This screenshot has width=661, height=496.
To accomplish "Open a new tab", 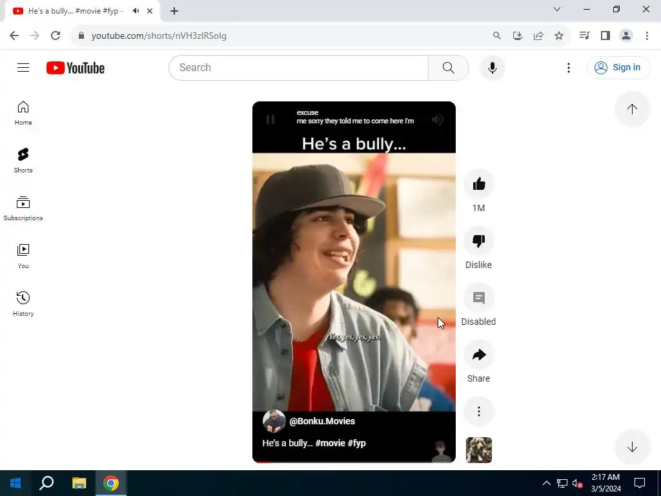I will click(174, 11).
